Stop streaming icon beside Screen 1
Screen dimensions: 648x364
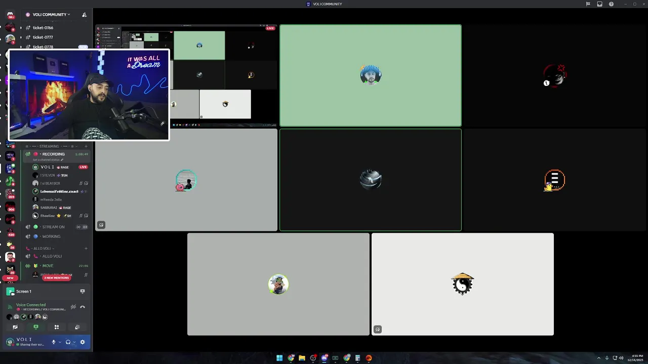(83, 291)
